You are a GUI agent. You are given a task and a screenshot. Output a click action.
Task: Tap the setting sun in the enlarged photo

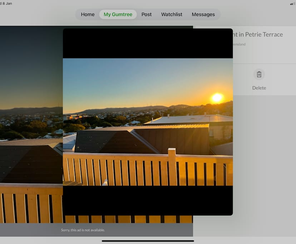(x=217, y=98)
